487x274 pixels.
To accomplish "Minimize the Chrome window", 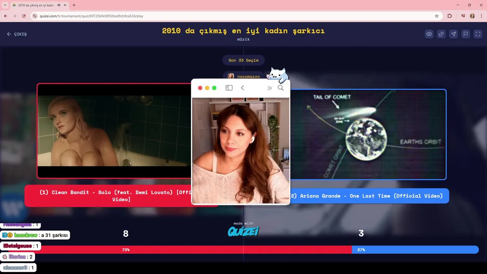I will 457,5.
